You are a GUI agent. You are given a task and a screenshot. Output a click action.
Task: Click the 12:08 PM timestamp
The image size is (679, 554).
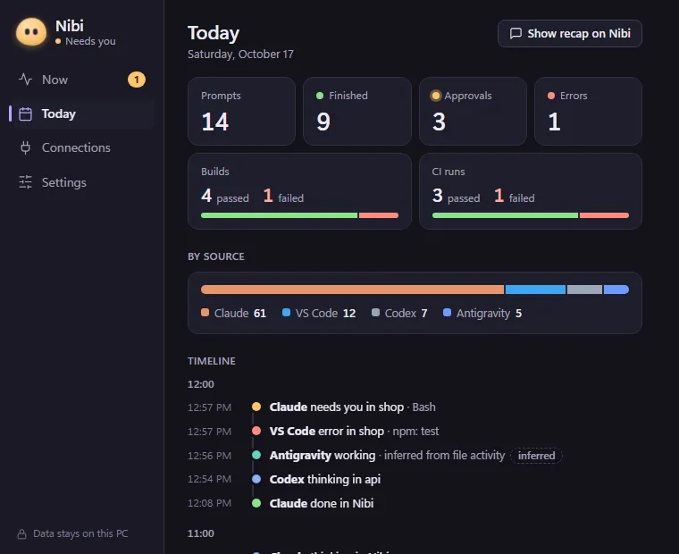point(210,503)
